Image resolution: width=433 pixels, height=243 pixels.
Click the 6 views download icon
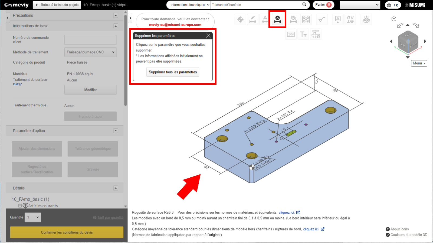click(316, 35)
